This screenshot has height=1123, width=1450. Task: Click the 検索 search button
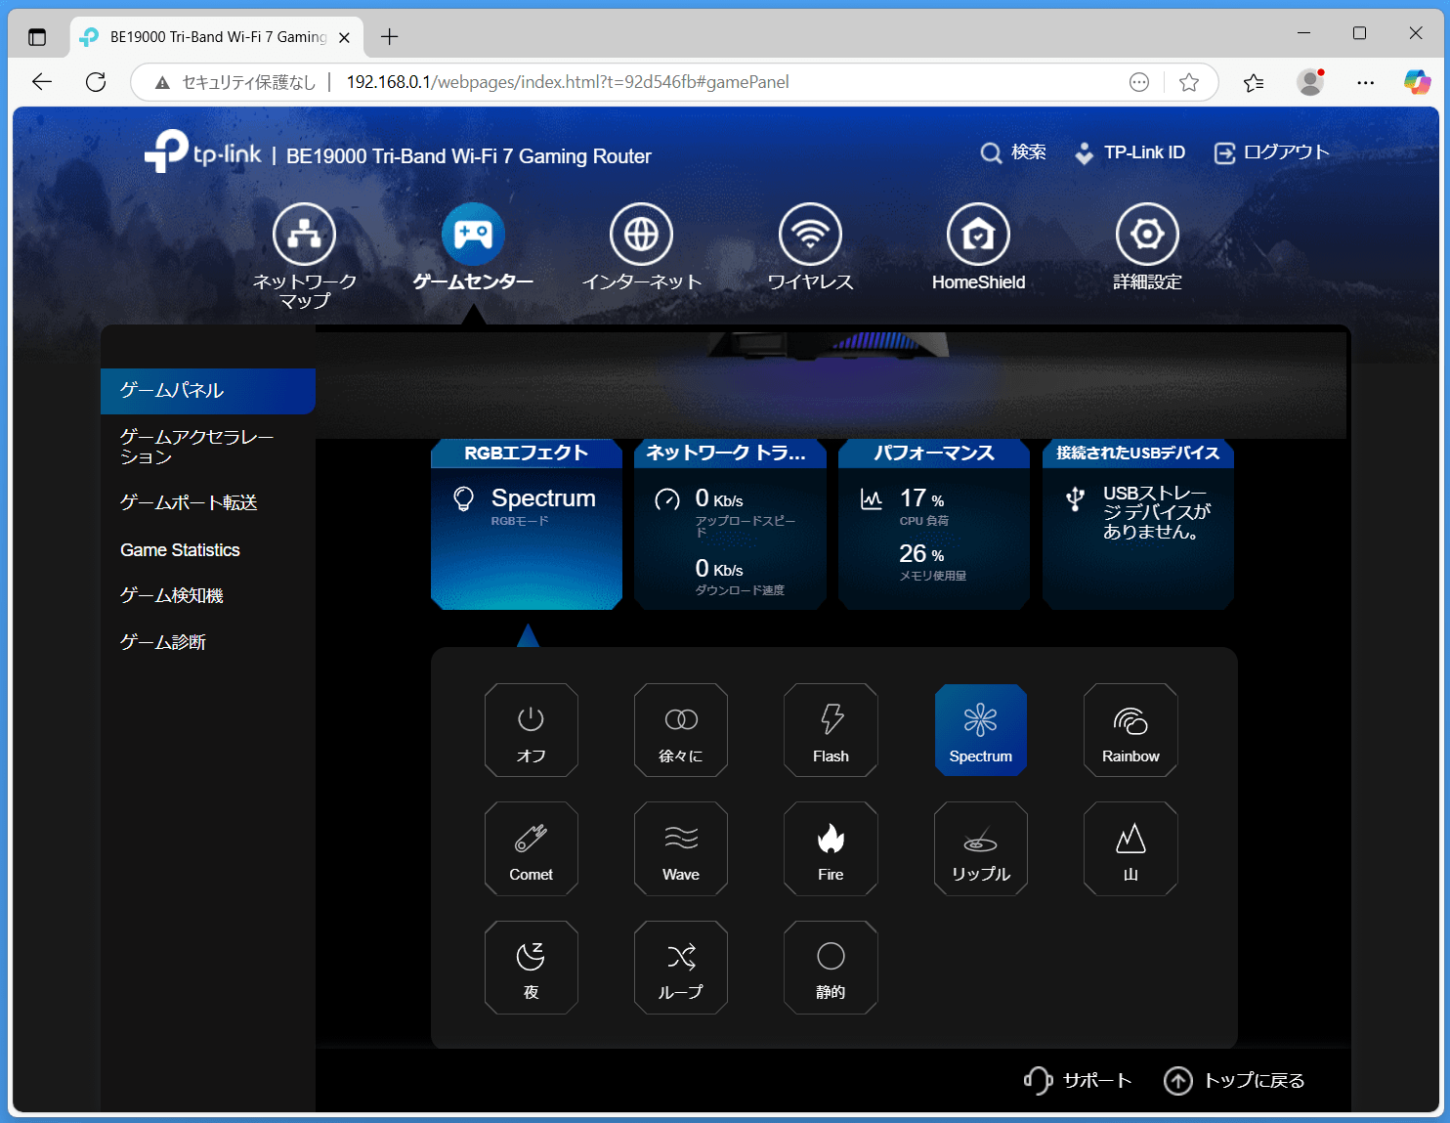click(x=1013, y=152)
